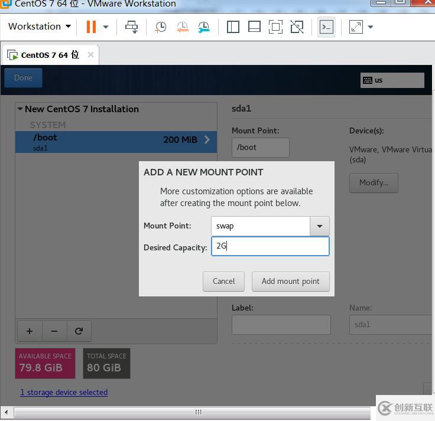Click the Mount Point swap text field
Screen dimensions: 435x421
tap(260, 226)
